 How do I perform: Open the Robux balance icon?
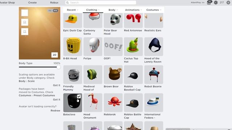(216, 3)
